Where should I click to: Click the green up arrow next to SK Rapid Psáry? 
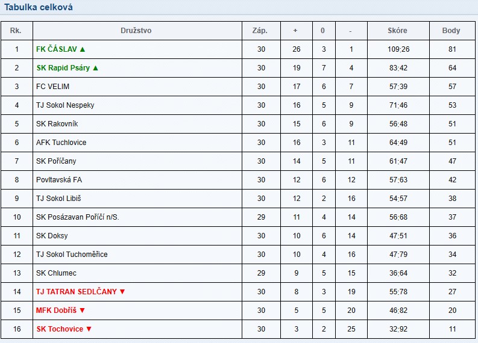click(95, 68)
